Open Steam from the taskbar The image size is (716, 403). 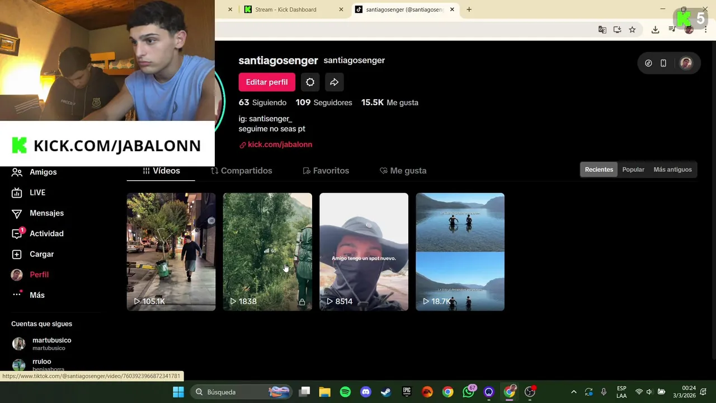point(386,392)
